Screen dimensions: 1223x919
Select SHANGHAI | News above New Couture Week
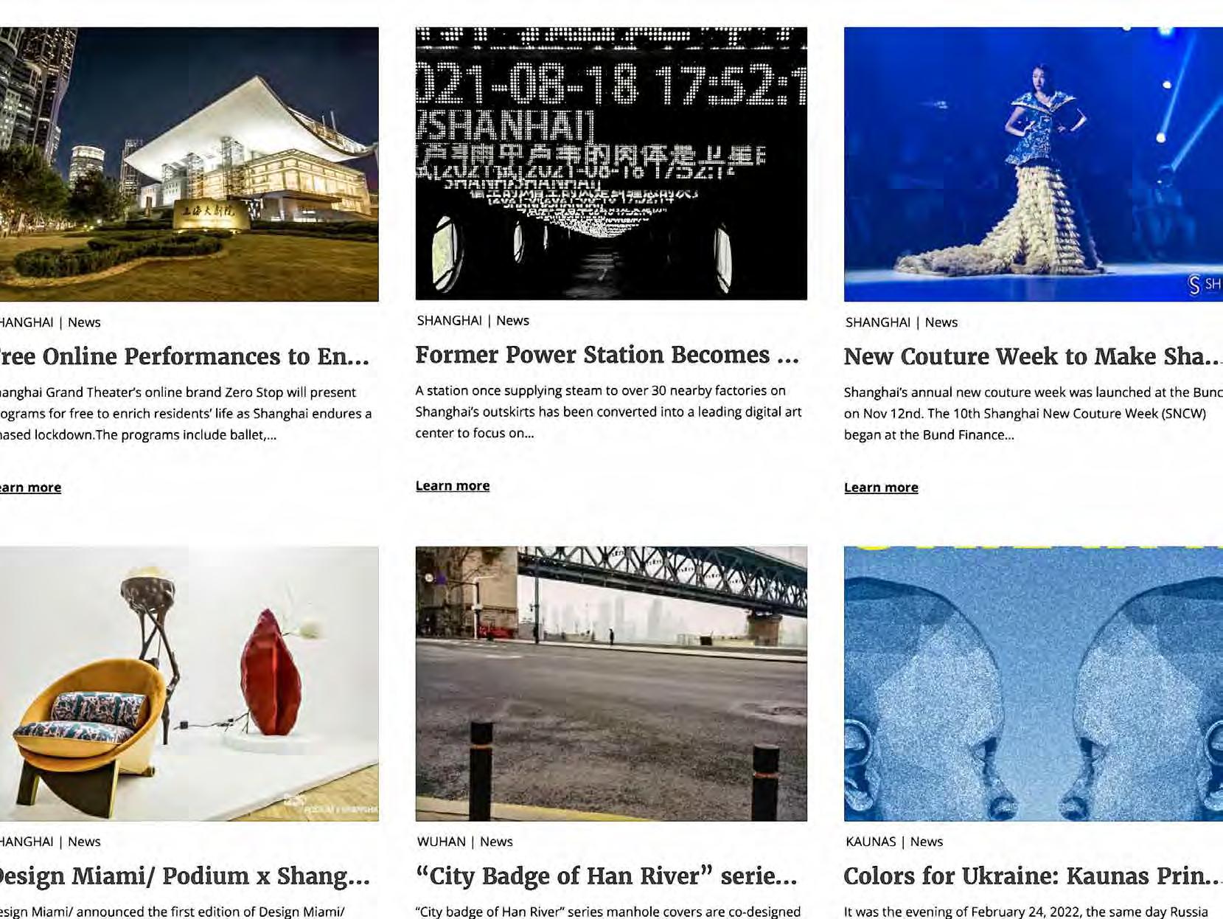pyautogui.click(x=902, y=322)
